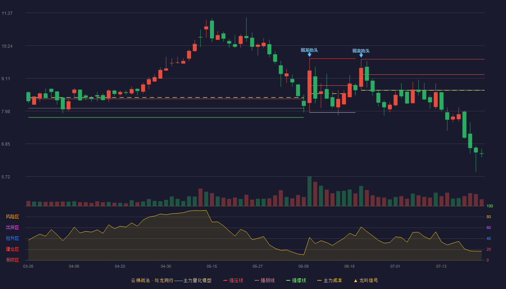
Task: Click the 07-01 date label
Action: 395,266
